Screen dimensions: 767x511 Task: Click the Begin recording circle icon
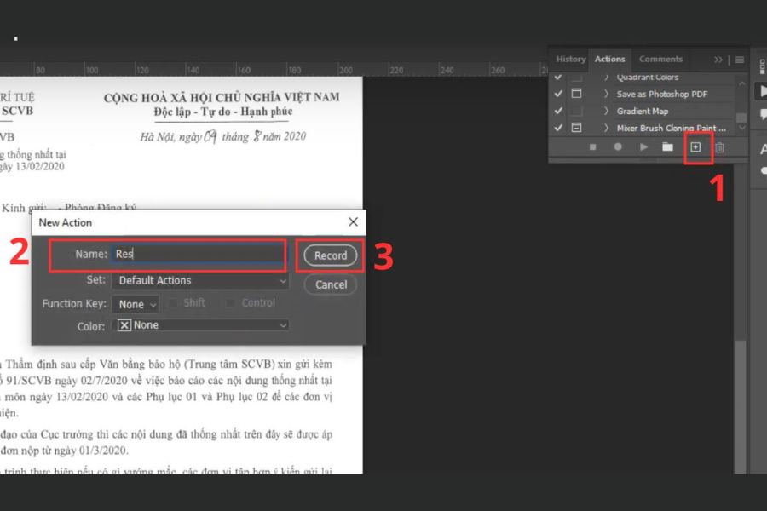coord(618,147)
